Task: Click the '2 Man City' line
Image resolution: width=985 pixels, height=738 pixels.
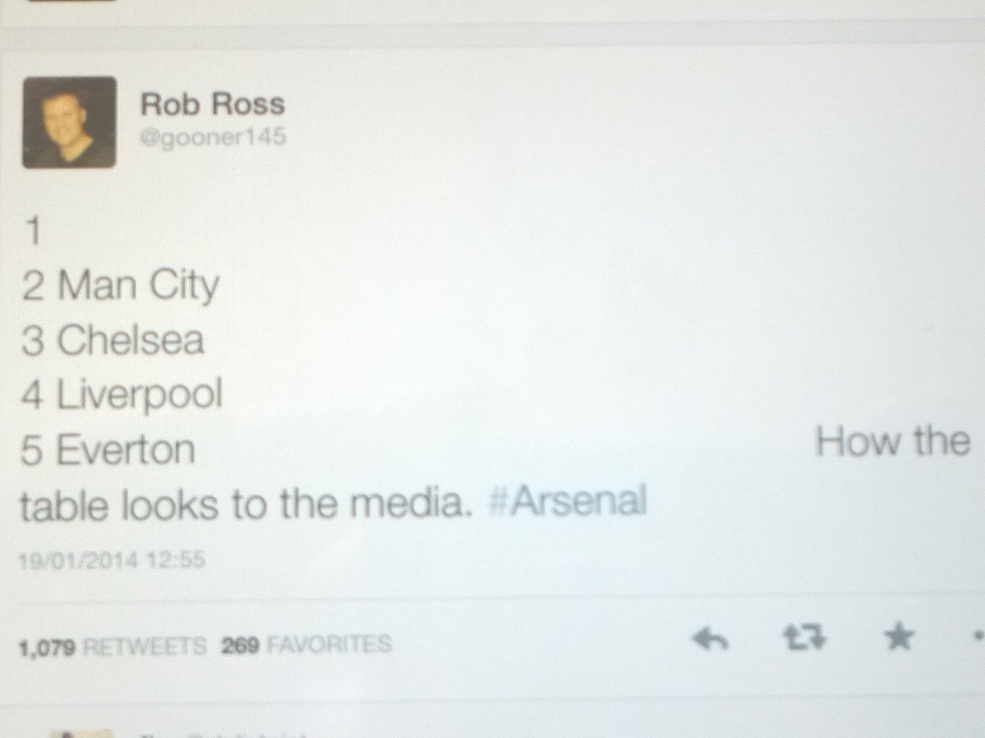Action: [120, 286]
